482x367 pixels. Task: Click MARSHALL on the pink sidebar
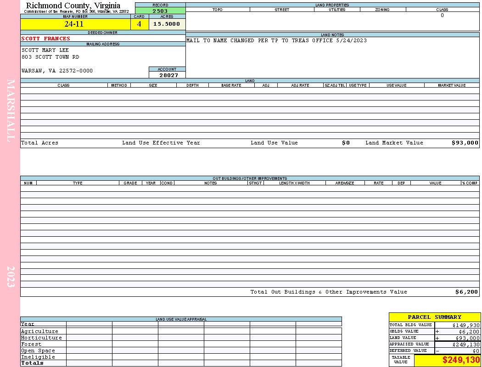[x=11, y=111]
